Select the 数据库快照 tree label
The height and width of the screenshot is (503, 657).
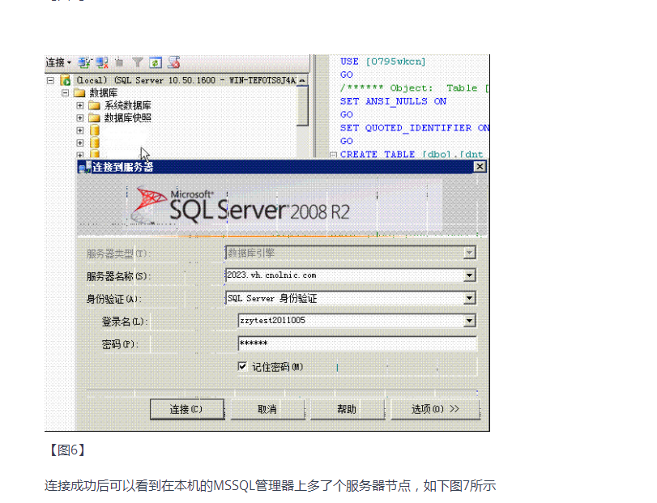click(x=127, y=117)
